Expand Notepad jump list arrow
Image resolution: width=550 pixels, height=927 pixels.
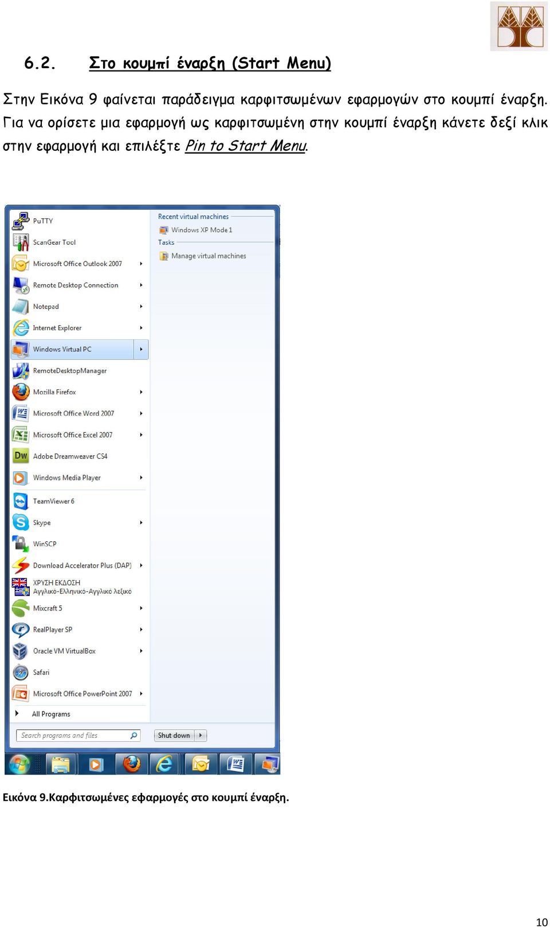click(x=141, y=307)
